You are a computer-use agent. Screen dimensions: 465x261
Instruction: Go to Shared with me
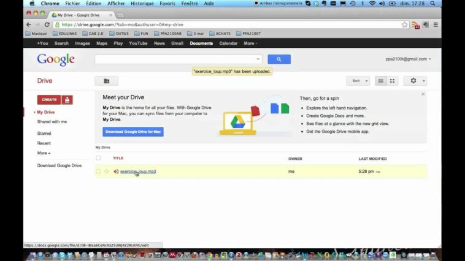52,122
